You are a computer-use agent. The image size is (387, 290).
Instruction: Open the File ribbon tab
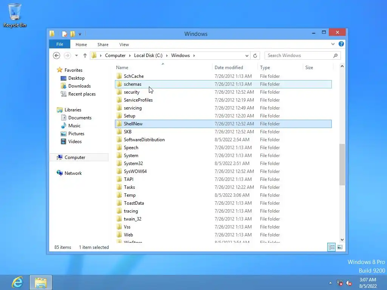click(x=60, y=44)
